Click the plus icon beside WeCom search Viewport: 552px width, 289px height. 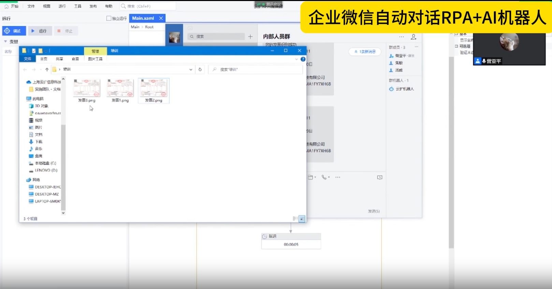(250, 36)
